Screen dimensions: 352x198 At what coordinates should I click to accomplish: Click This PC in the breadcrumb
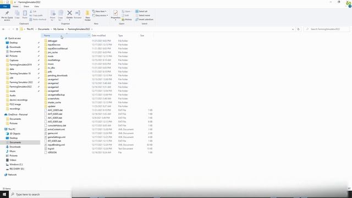30,29
